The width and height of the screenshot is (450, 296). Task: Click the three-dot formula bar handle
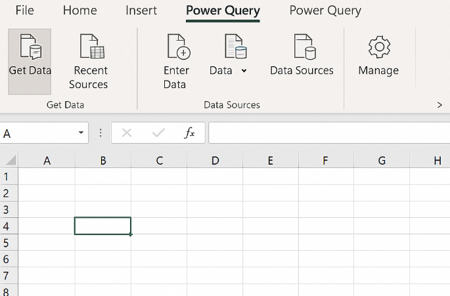100,133
